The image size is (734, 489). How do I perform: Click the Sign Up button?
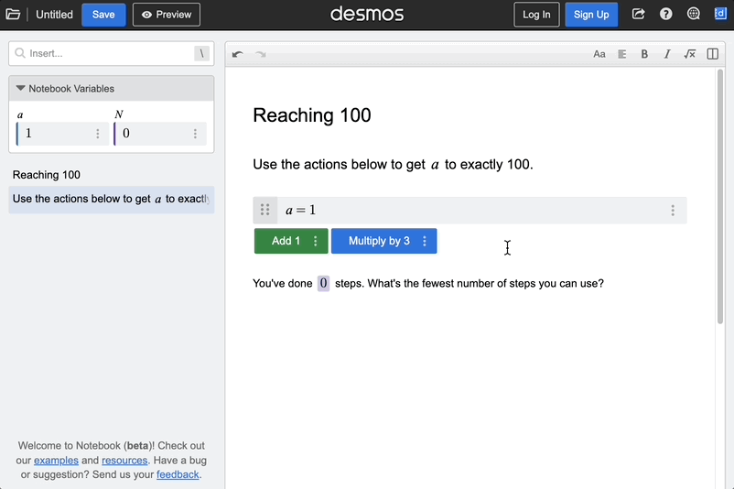click(591, 15)
